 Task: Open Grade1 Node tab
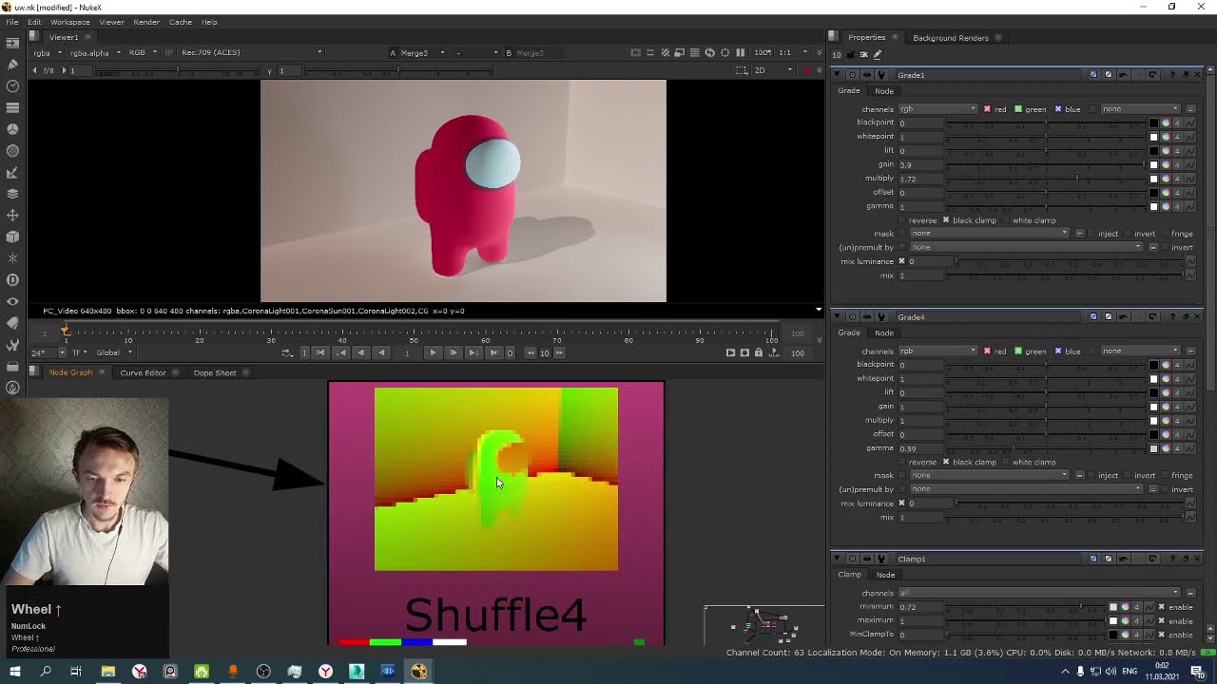pos(884,91)
